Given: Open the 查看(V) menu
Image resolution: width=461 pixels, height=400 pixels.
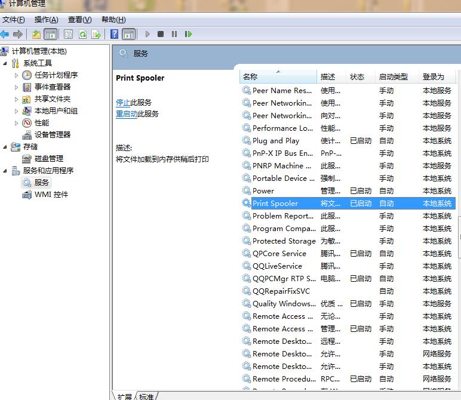Looking at the screenshot, I should 79,20.
